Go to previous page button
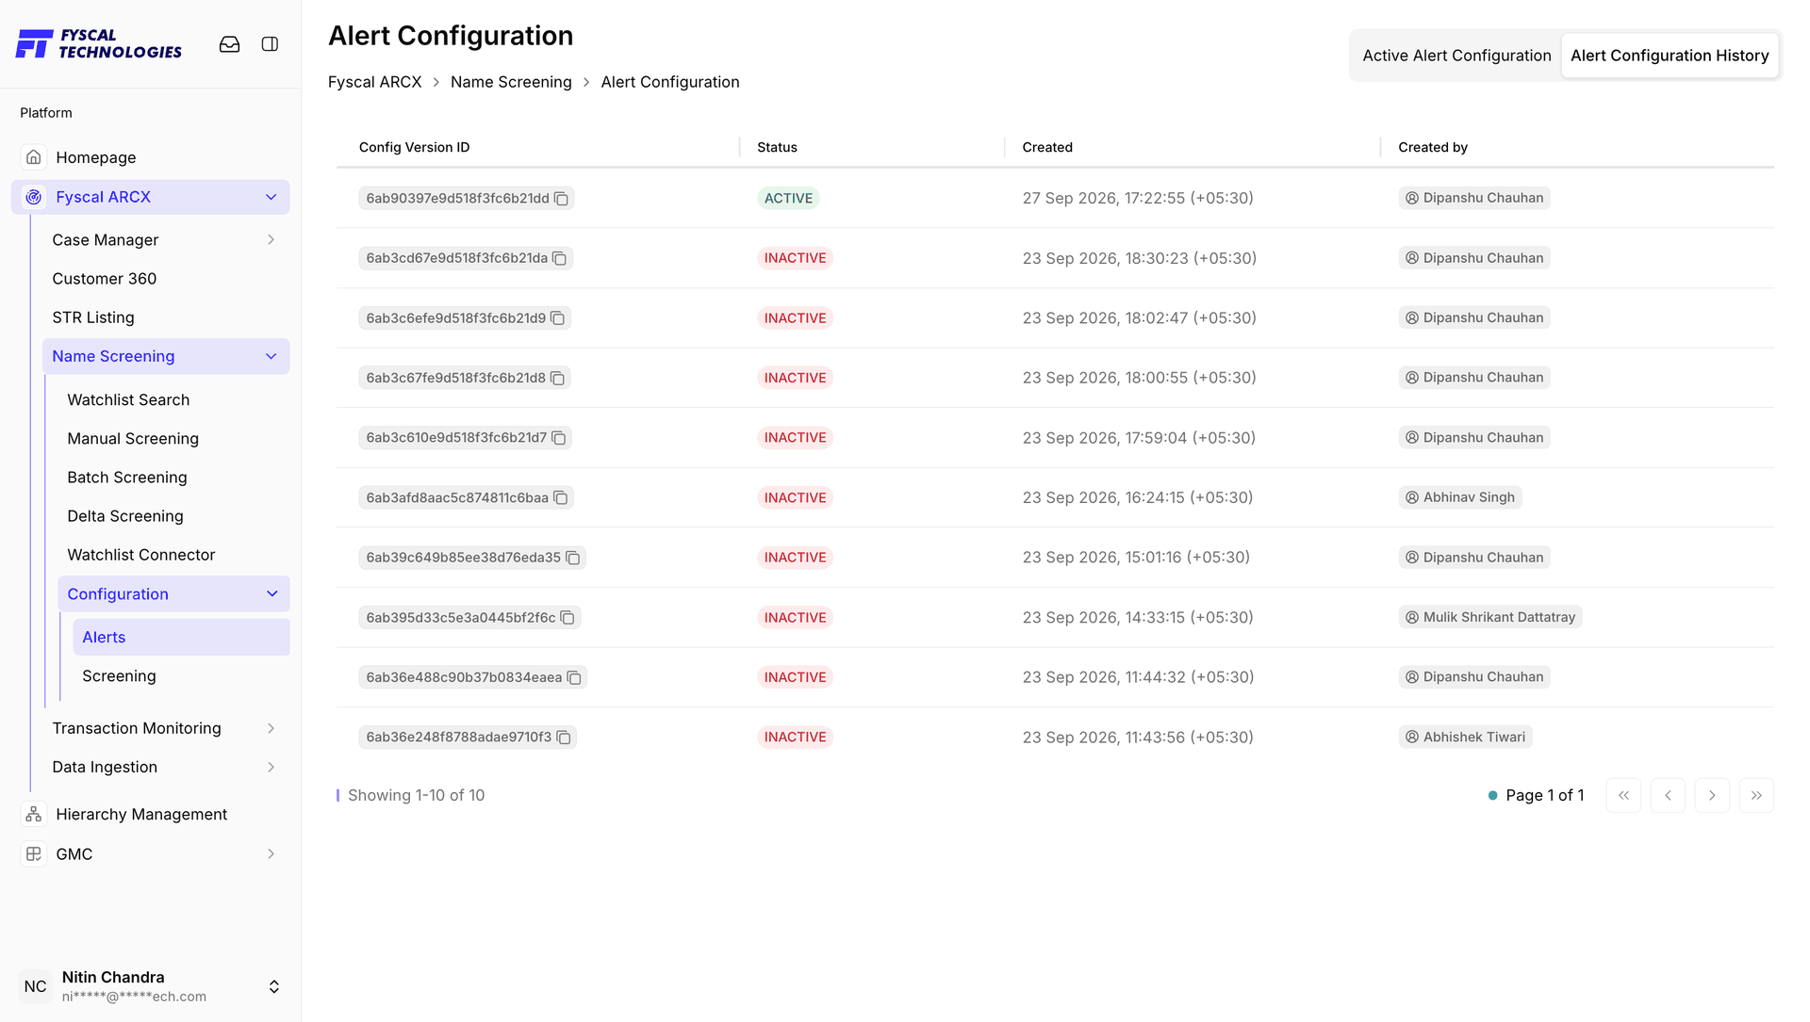The width and height of the screenshot is (1810, 1022). pyautogui.click(x=1668, y=795)
